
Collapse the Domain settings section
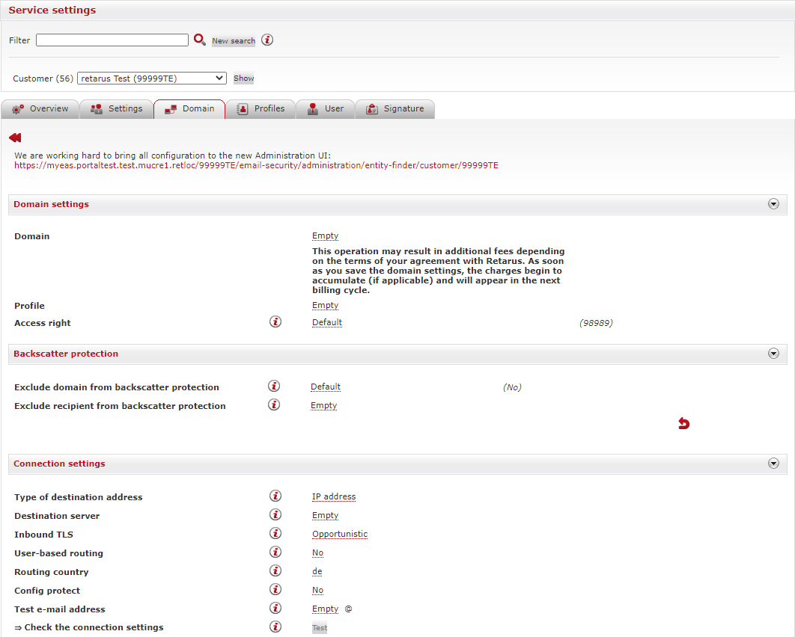[773, 204]
